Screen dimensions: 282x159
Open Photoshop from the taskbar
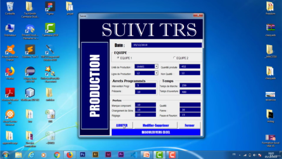tap(82, 155)
